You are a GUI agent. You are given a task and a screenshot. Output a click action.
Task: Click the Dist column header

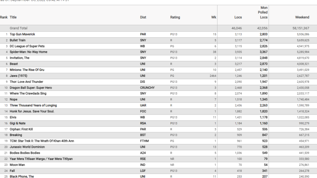pos(143,17)
